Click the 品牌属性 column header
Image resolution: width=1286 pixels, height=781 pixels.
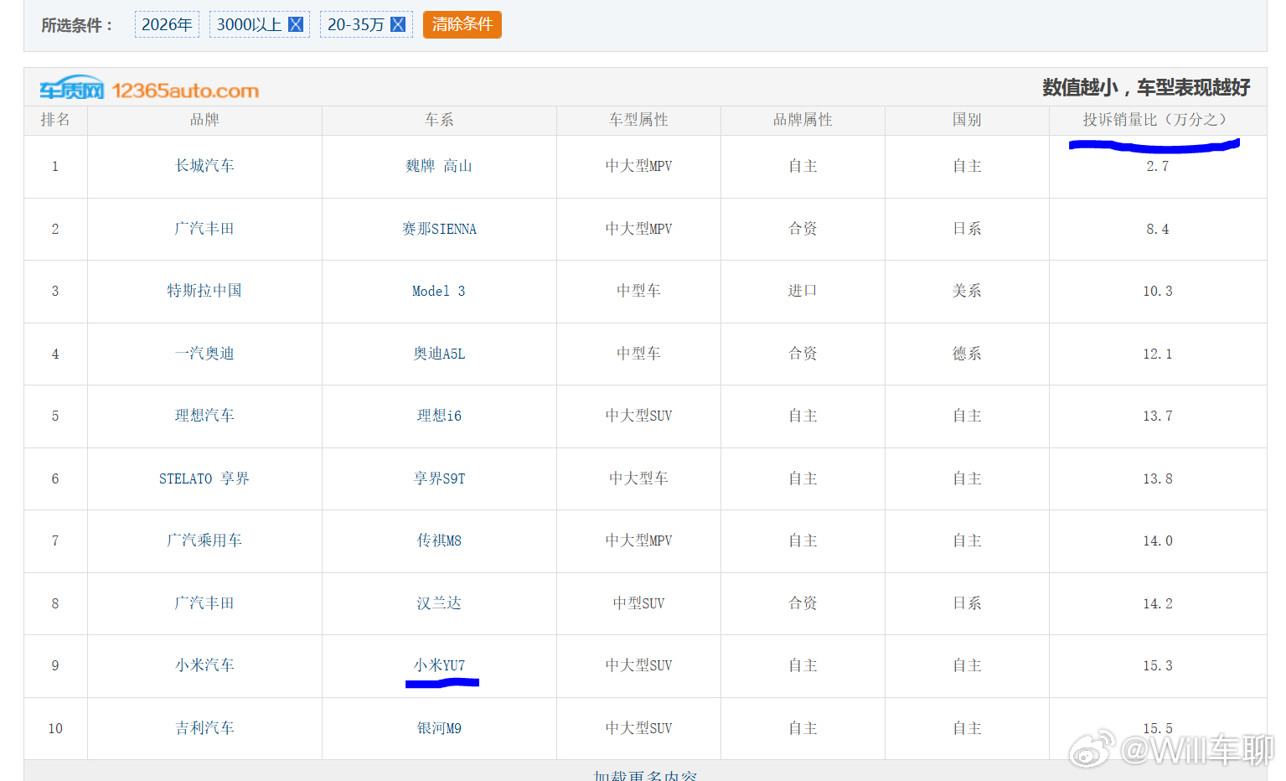803,120
